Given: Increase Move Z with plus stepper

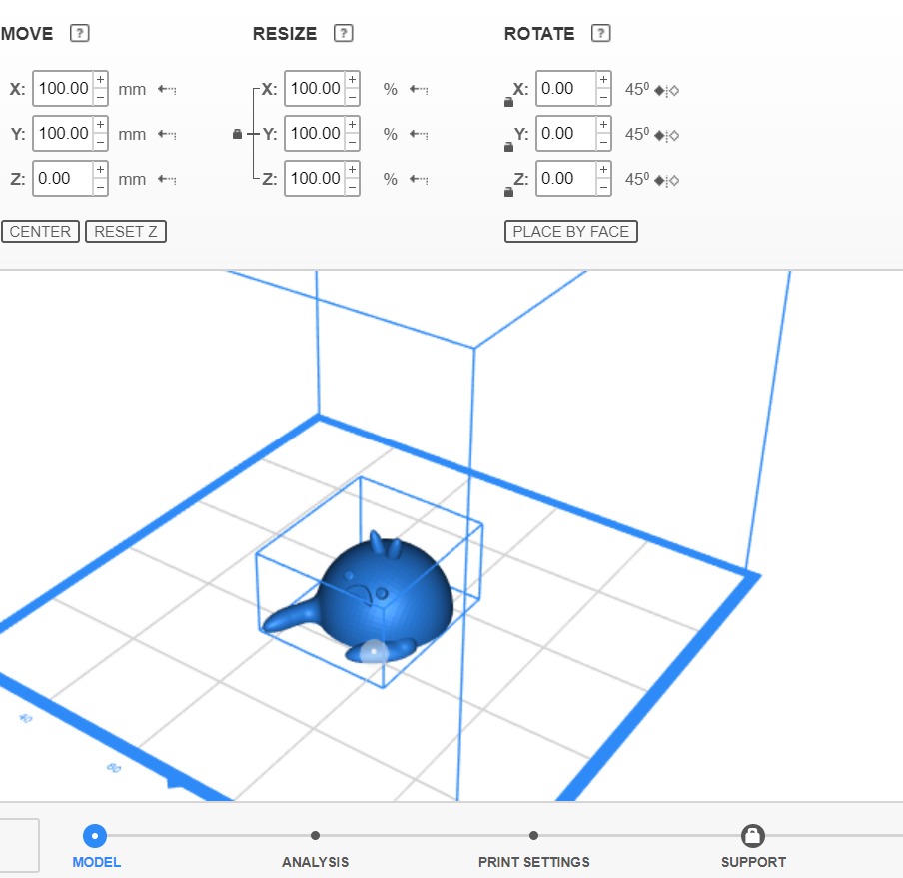Looking at the screenshot, I should (100, 169).
